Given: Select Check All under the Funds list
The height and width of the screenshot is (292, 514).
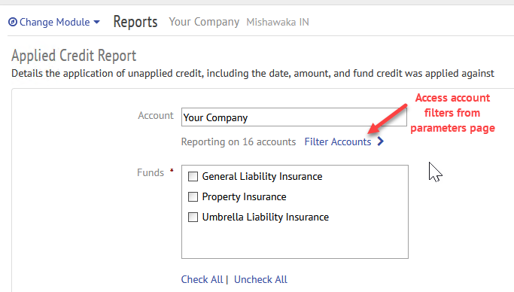Looking at the screenshot, I should tap(202, 279).
